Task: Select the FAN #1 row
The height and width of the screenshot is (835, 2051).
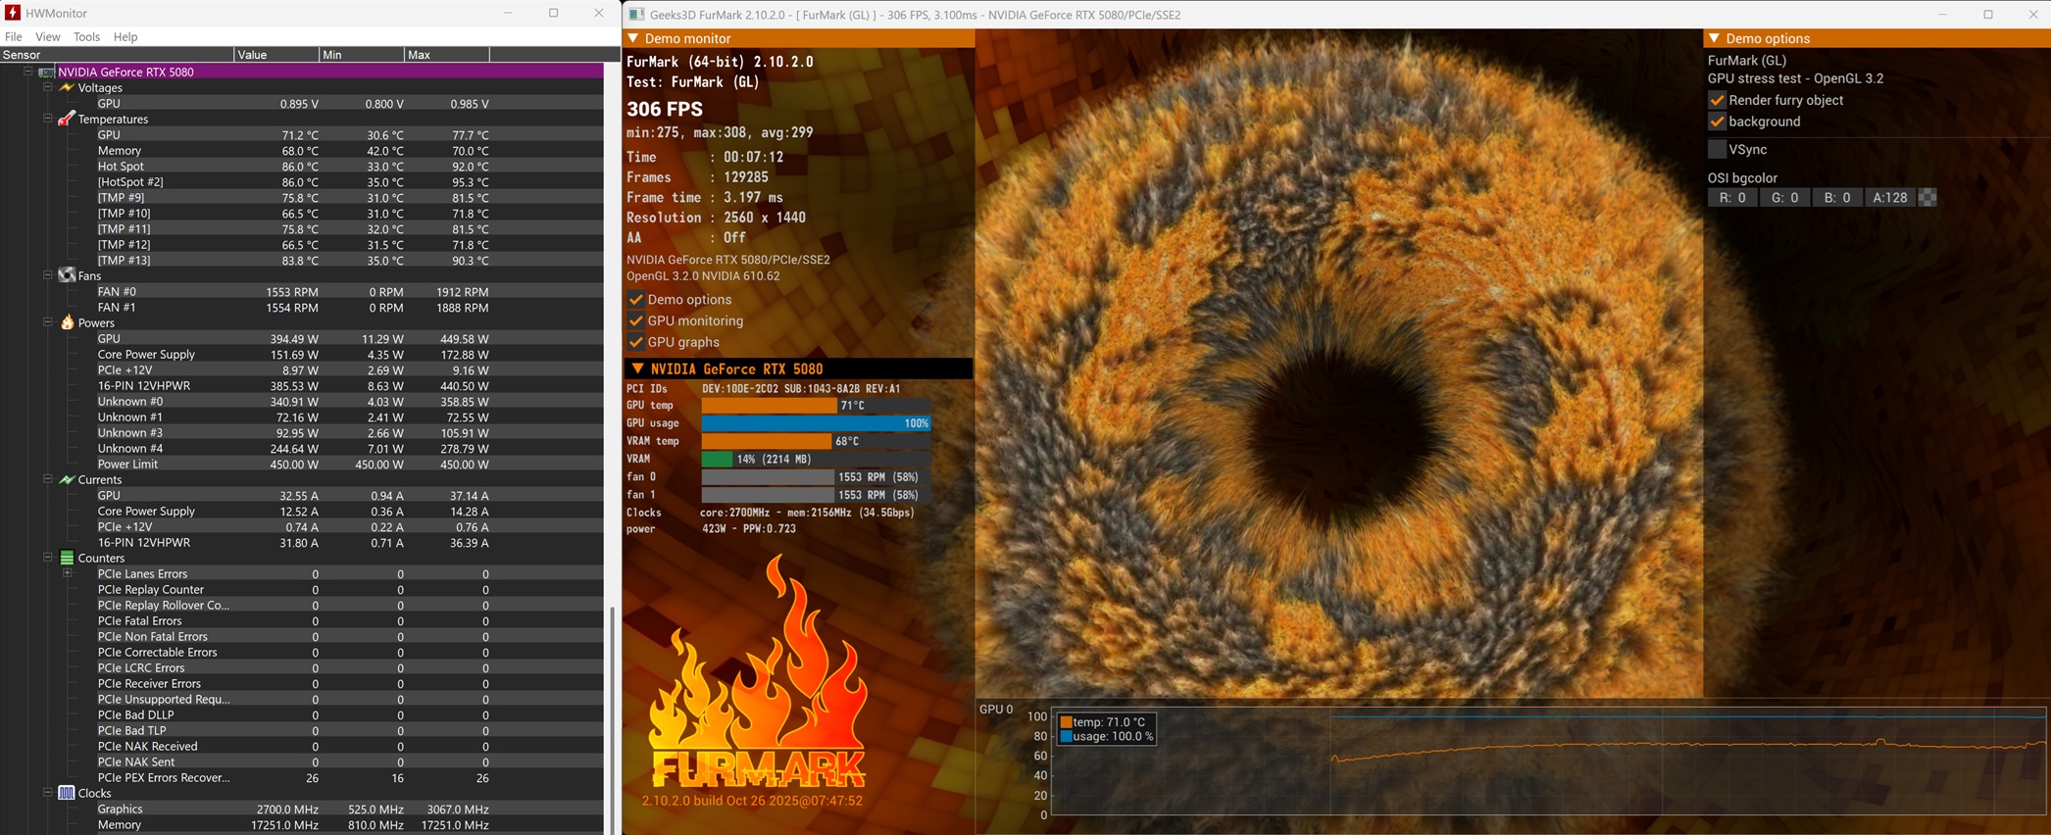Action: coord(302,308)
